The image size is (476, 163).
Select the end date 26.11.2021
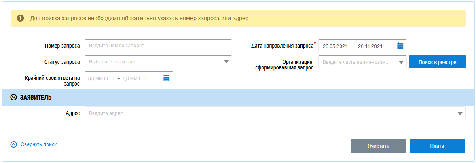pyautogui.click(x=370, y=46)
